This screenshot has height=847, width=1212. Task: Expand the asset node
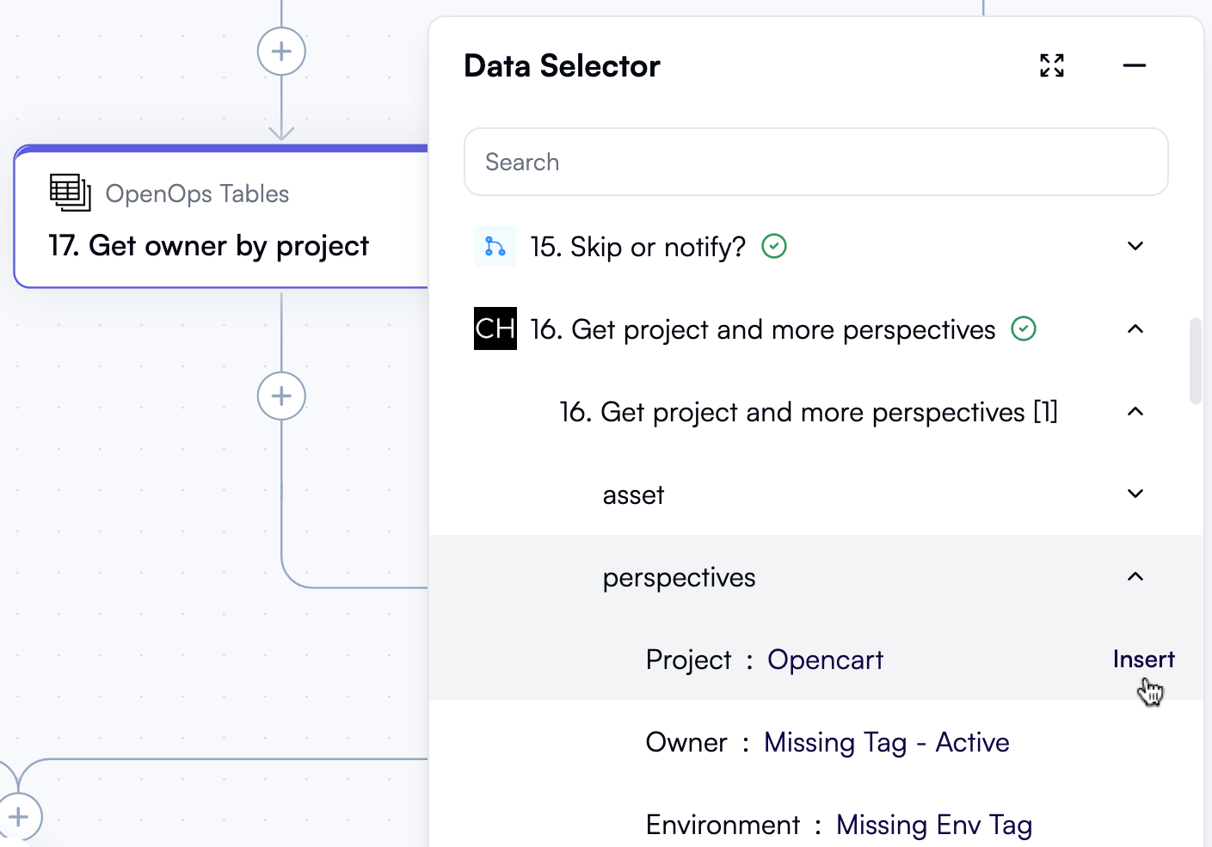click(1135, 494)
